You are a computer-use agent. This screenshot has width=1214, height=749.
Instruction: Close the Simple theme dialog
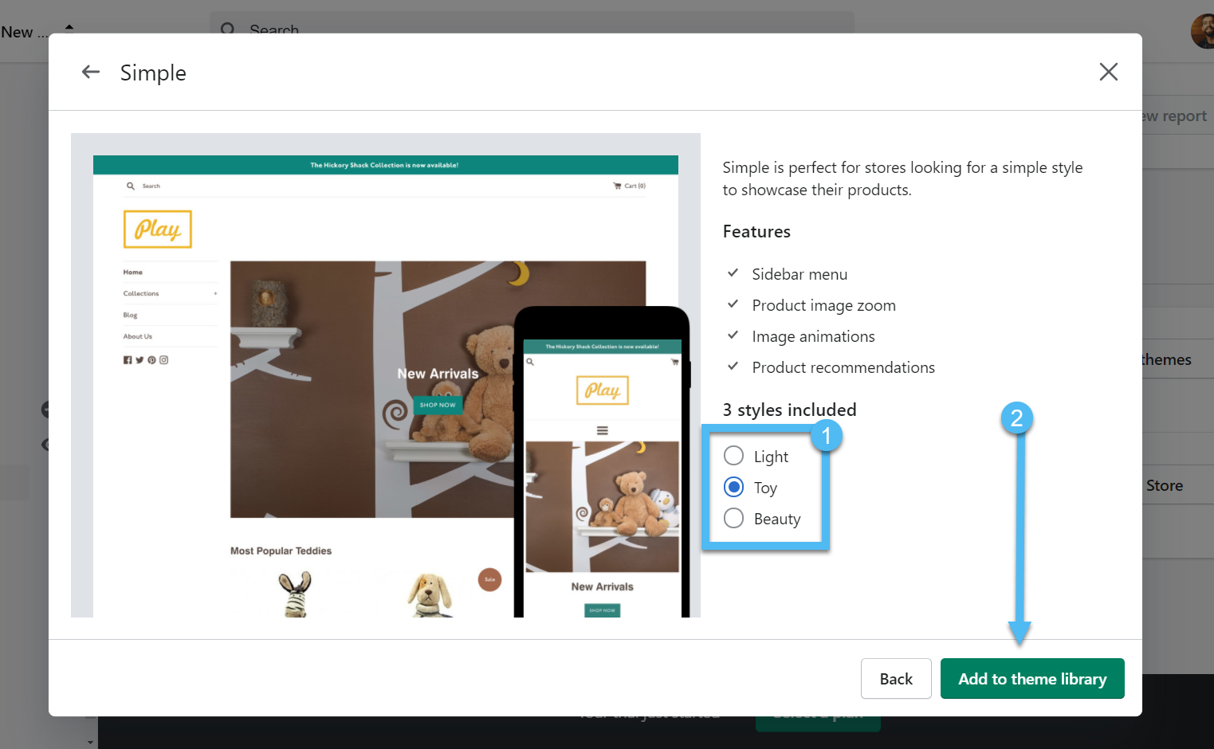[x=1108, y=73]
